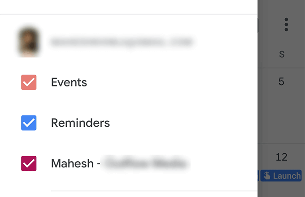Select the Events calendar label
The height and width of the screenshot is (197, 305).
point(69,82)
